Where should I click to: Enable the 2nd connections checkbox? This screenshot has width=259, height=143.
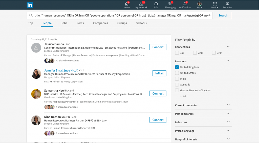[195, 53]
